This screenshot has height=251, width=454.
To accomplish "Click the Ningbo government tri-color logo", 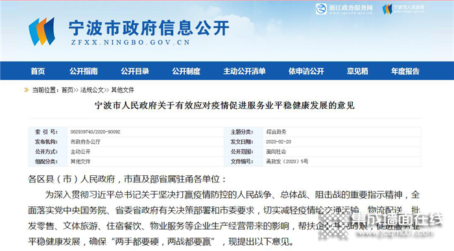I will tap(42, 32).
